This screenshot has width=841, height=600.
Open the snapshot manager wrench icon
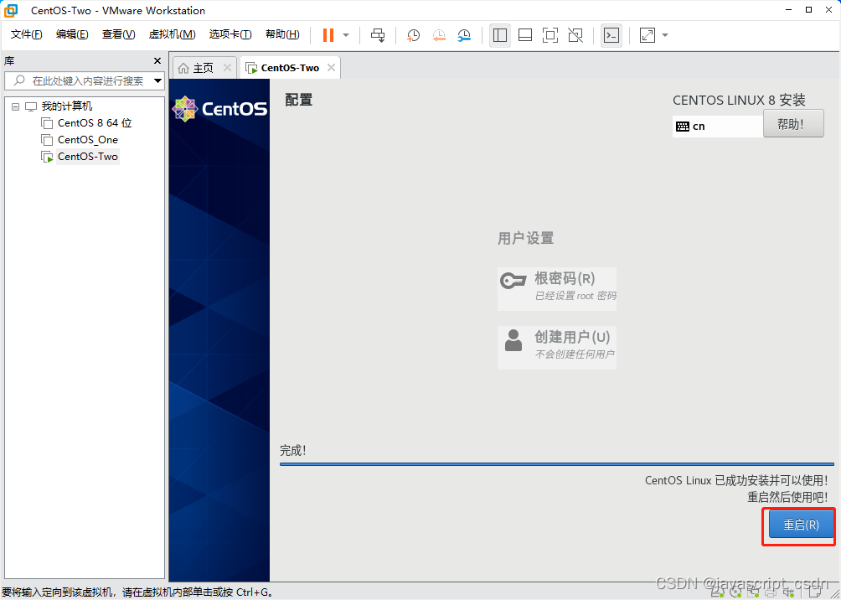[464, 35]
